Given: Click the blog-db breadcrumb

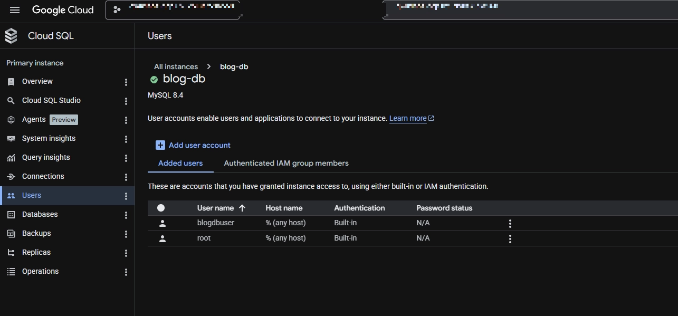Looking at the screenshot, I should (234, 66).
